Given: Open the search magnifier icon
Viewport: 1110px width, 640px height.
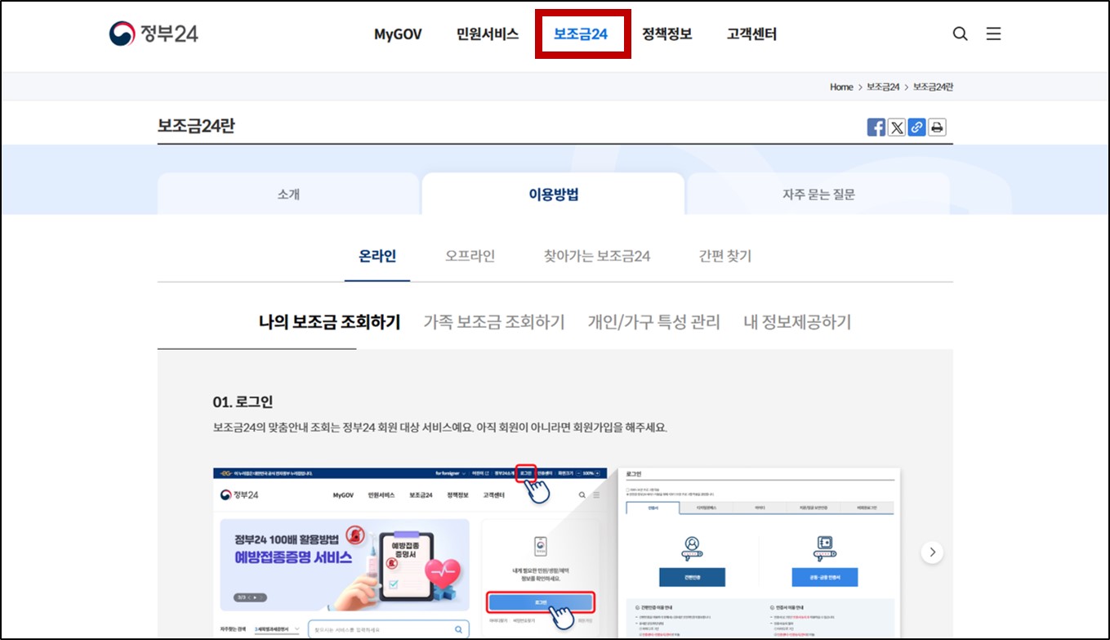Looking at the screenshot, I should click(961, 34).
